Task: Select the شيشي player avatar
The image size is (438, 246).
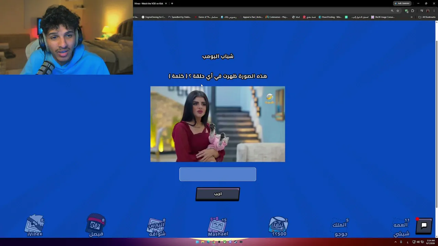Action: click(401, 228)
